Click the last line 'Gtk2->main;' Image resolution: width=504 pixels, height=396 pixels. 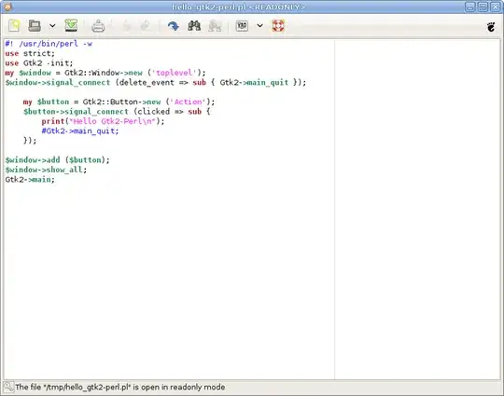coord(30,180)
